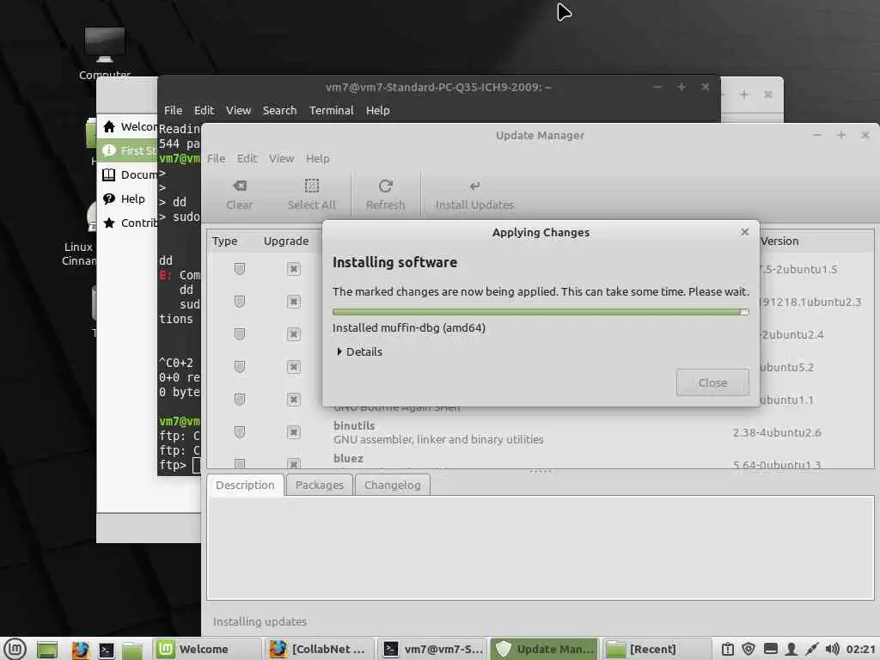The height and width of the screenshot is (660, 880).
Task: Open the File menu in Update Manager
Action: coord(216,159)
